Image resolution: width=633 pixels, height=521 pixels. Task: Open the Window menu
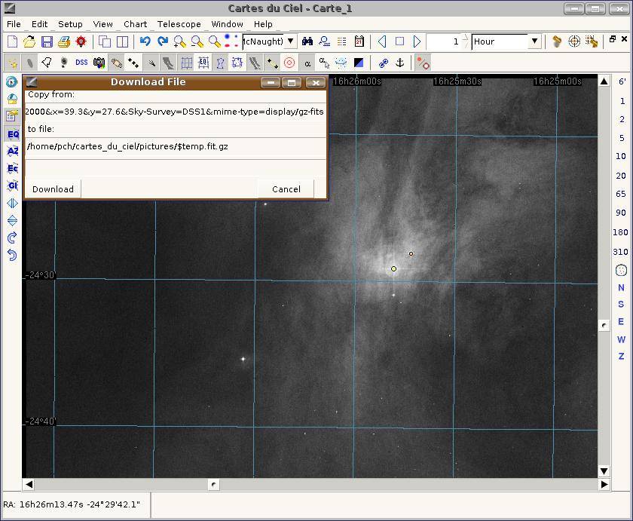[x=227, y=24]
